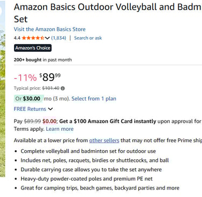
Task: Click the orange star rating icons
Action: click(33, 38)
